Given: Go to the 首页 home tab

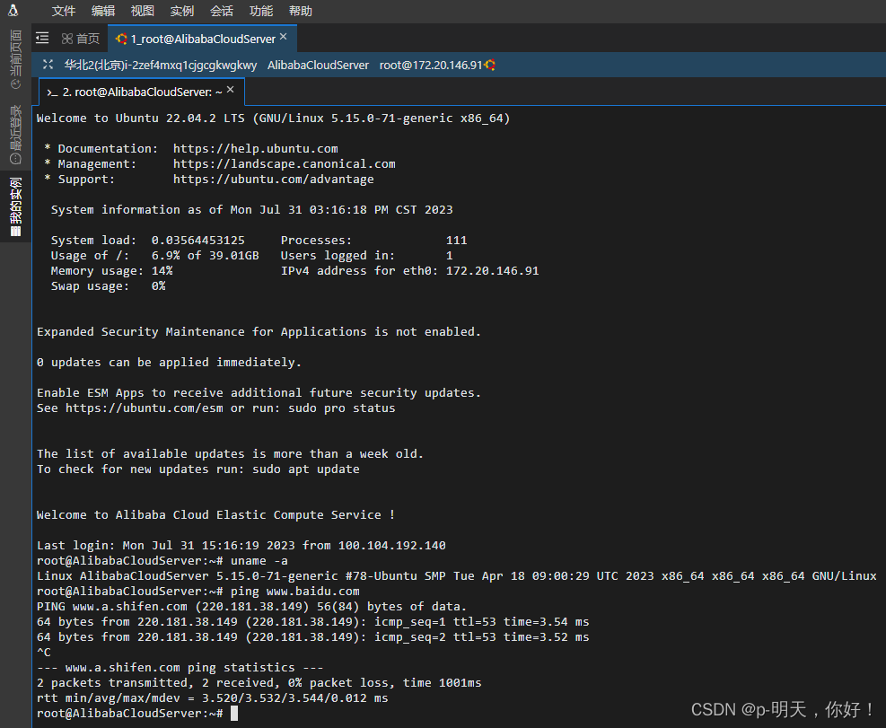Looking at the screenshot, I should [x=81, y=39].
